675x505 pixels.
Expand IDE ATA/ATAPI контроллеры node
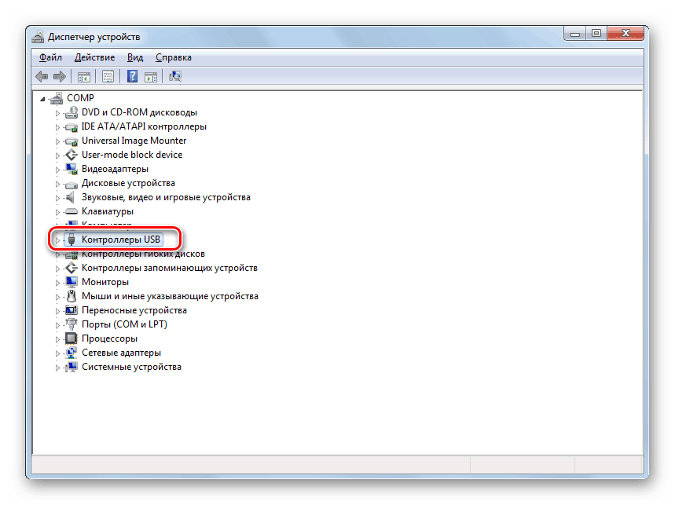[x=57, y=127]
